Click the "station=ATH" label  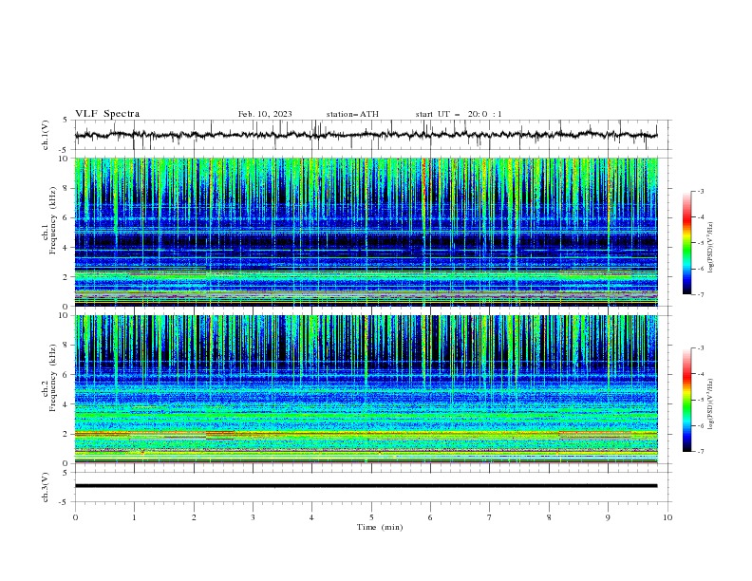(x=352, y=114)
